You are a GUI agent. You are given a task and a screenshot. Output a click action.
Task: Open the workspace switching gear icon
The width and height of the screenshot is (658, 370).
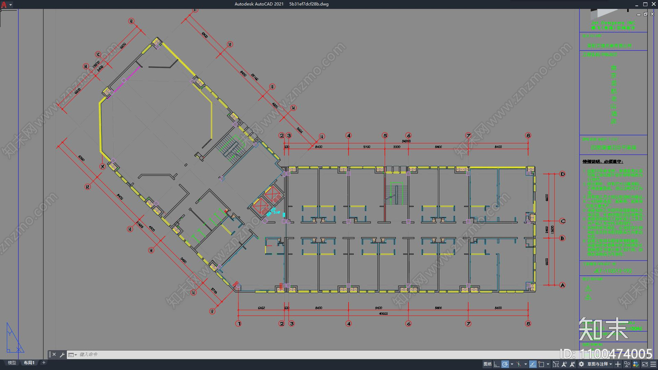(581, 364)
